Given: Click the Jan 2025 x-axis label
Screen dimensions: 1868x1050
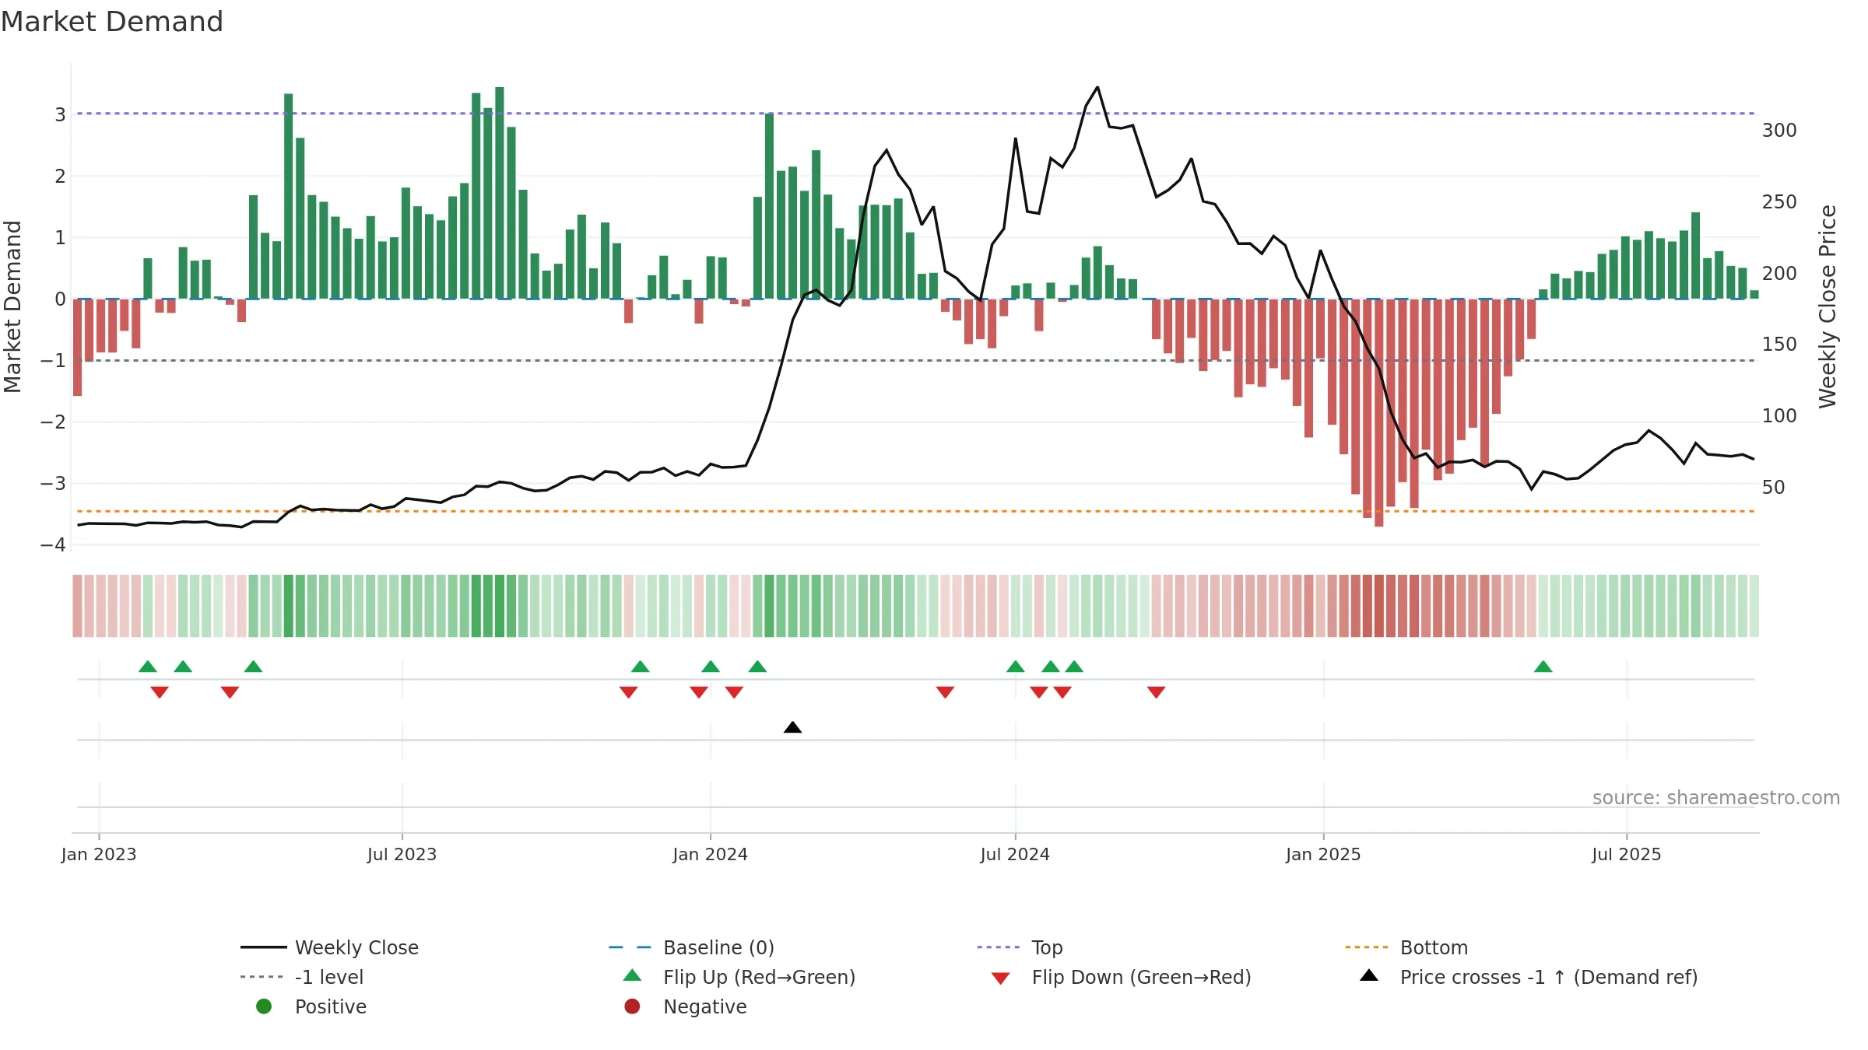Looking at the screenshot, I should coord(1323,855).
